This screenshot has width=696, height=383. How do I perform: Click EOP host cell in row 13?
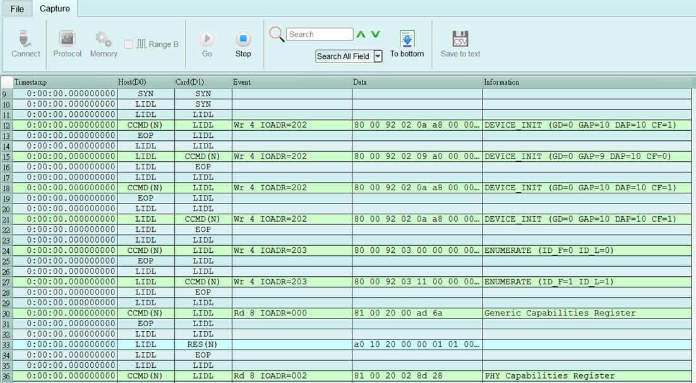point(146,135)
